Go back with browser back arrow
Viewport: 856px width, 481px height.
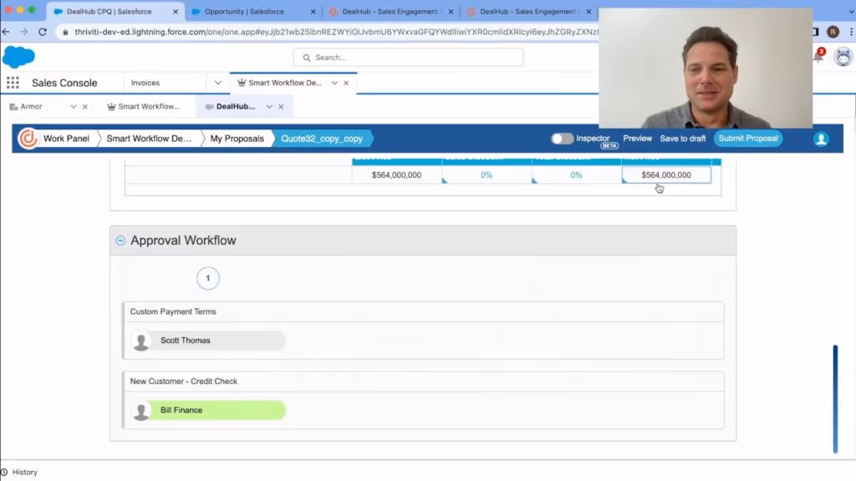[x=6, y=32]
